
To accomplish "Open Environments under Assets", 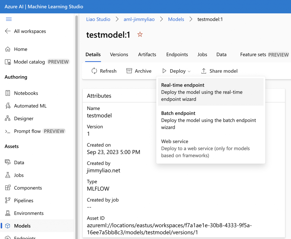I will point(29,213).
